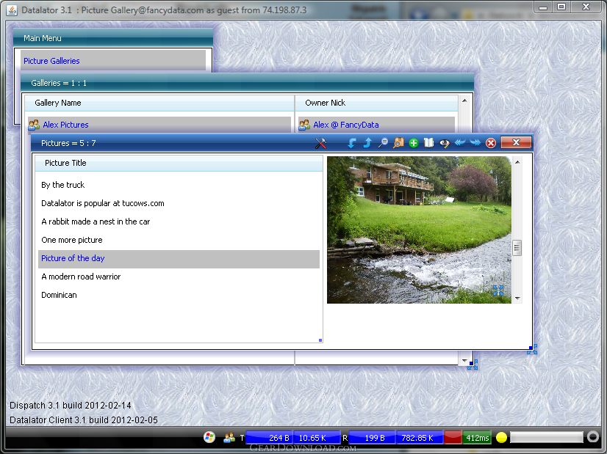Click the 'Galleries = 1 : 1' title bar
Screen dimensions: 607x454
point(248,83)
